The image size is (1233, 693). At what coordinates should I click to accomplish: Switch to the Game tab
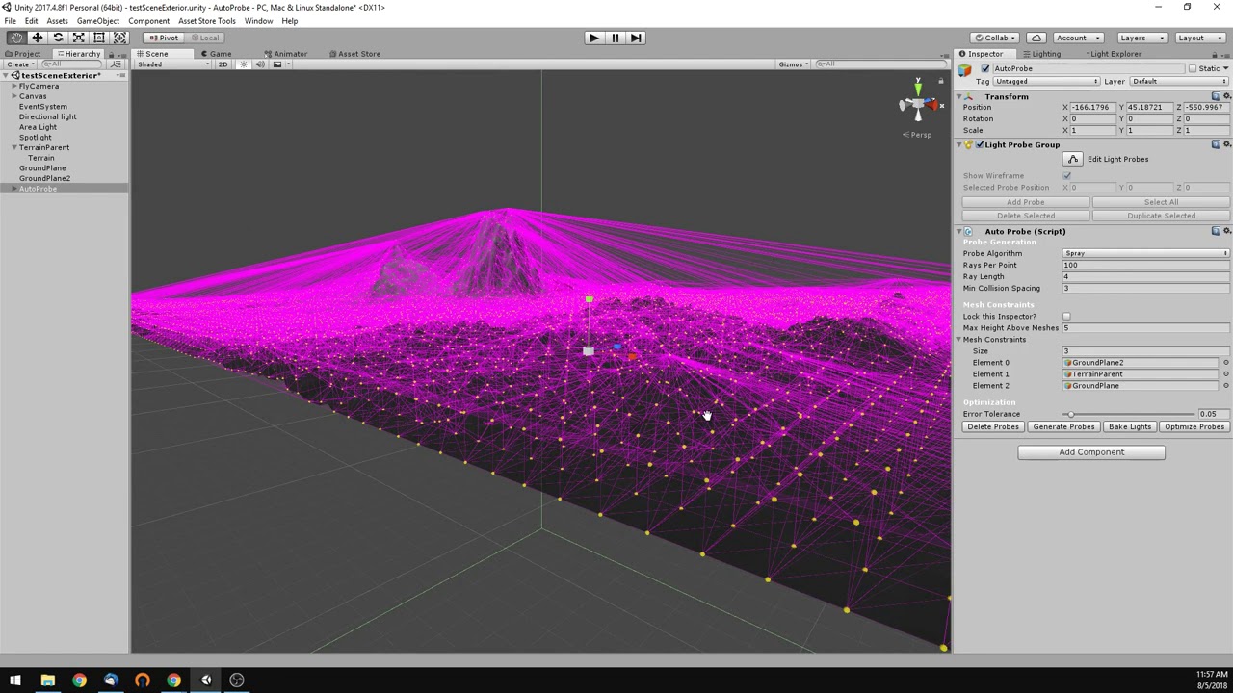click(x=216, y=54)
